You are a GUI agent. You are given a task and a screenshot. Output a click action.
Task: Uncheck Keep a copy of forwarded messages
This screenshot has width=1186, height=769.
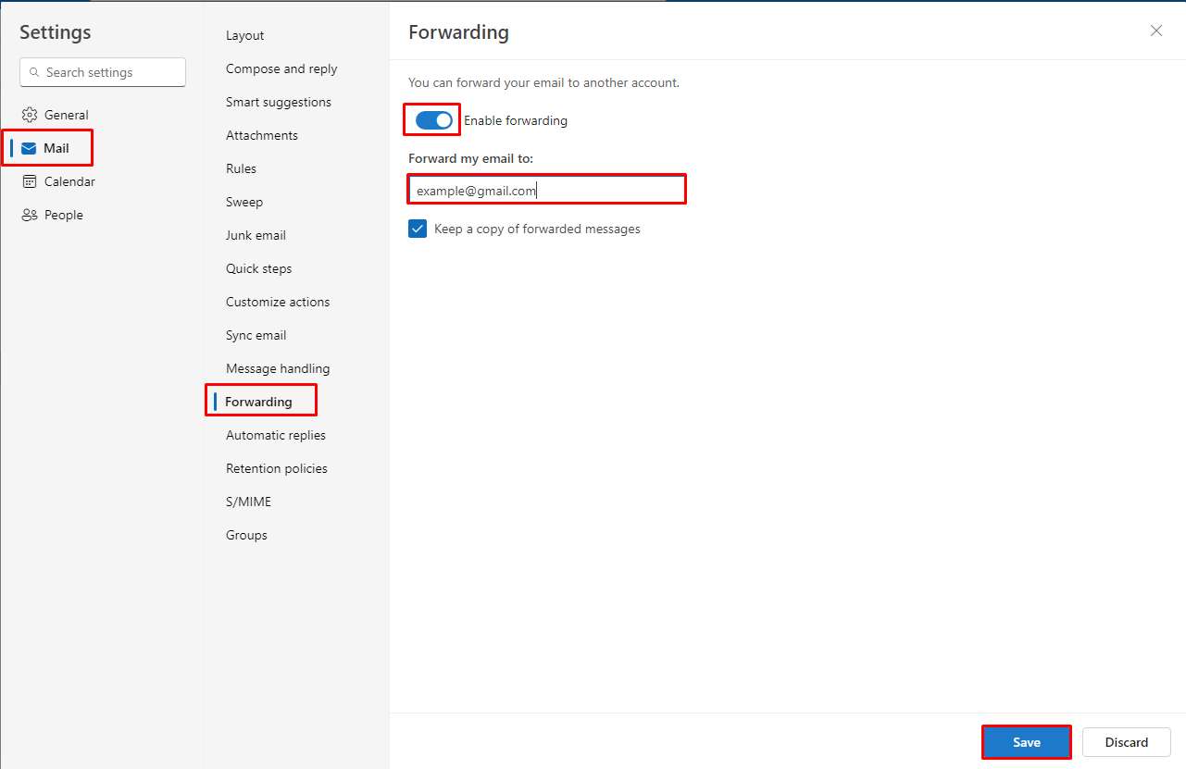[418, 229]
